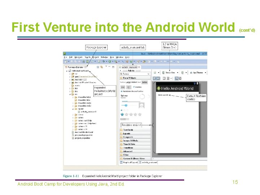The height and width of the screenshot is (195, 260).
Task: Select the RatingBar stars widget in palette
Action: (x=131, y=114)
